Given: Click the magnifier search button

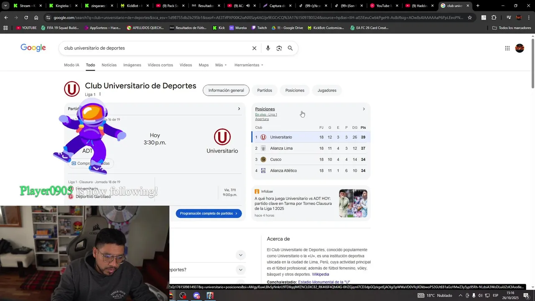Looking at the screenshot, I should click(x=290, y=48).
